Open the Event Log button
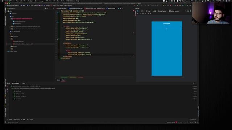The height and width of the screenshot is (130, 232). tap(193, 120)
